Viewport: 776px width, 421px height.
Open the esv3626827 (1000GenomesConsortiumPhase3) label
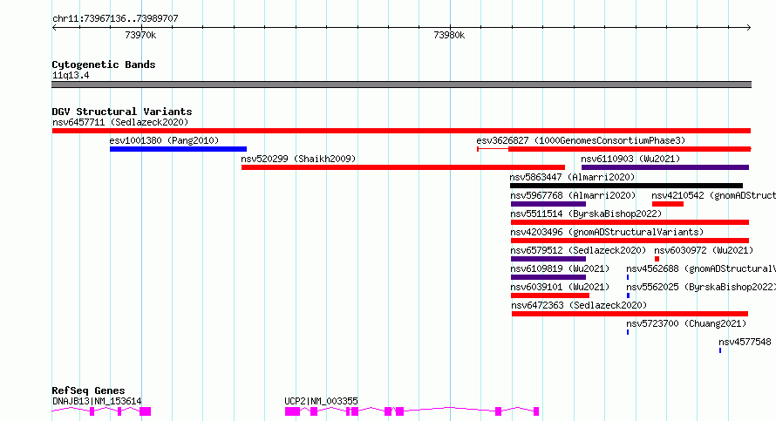[581, 140]
